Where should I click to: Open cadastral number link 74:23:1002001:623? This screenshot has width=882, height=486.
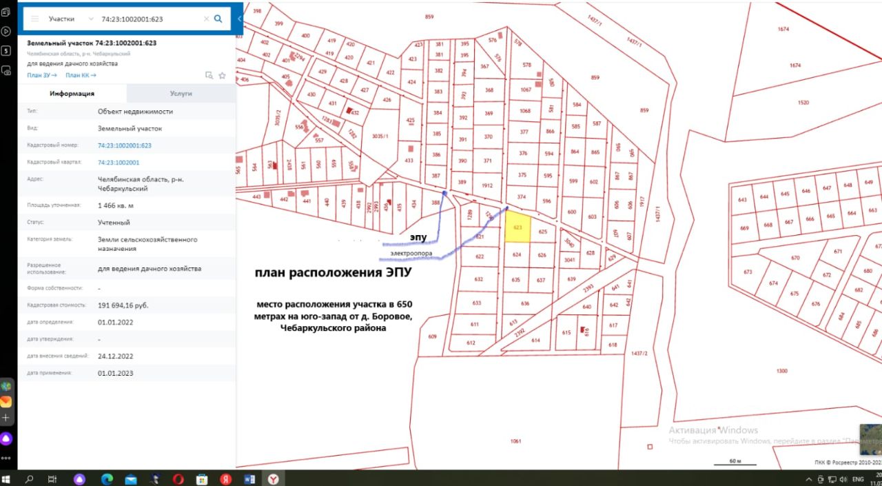(x=124, y=145)
